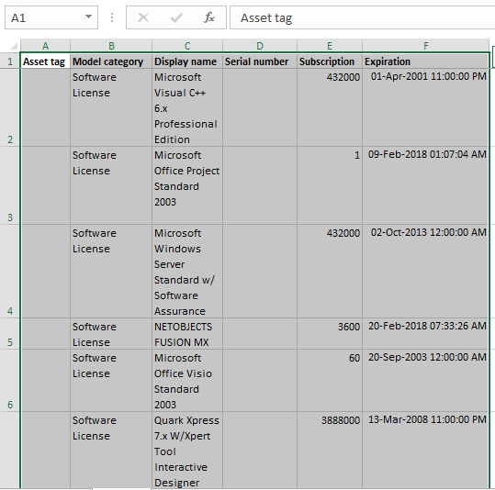Click the Serial number header cell
495x490 pixels.
(260, 61)
